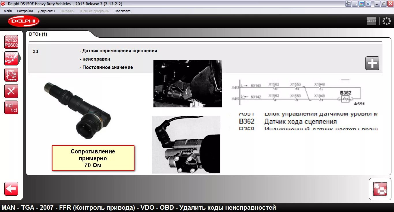
Task: Click the double-chevron roll-up icon in title bar
Action: (368, 4)
